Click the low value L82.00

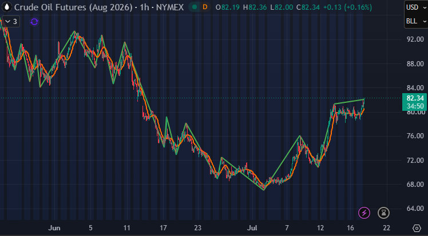282,7
